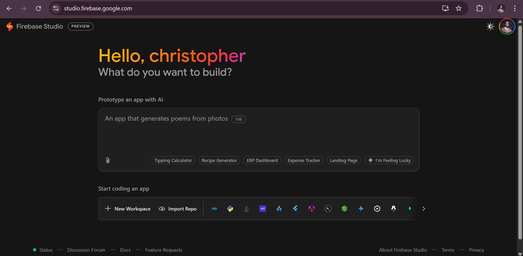Choose Expense Tracker suggestion
Viewport: 523px width, 256px height.
click(x=304, y=160)
